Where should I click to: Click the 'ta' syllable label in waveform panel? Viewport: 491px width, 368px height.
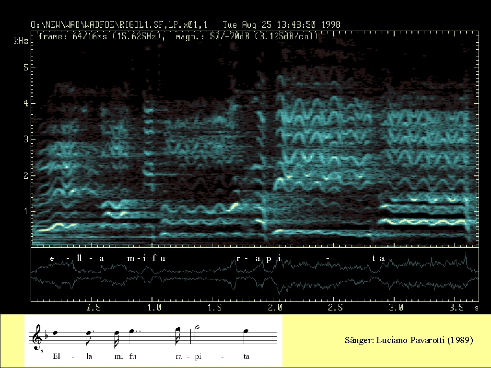(378, 258)
